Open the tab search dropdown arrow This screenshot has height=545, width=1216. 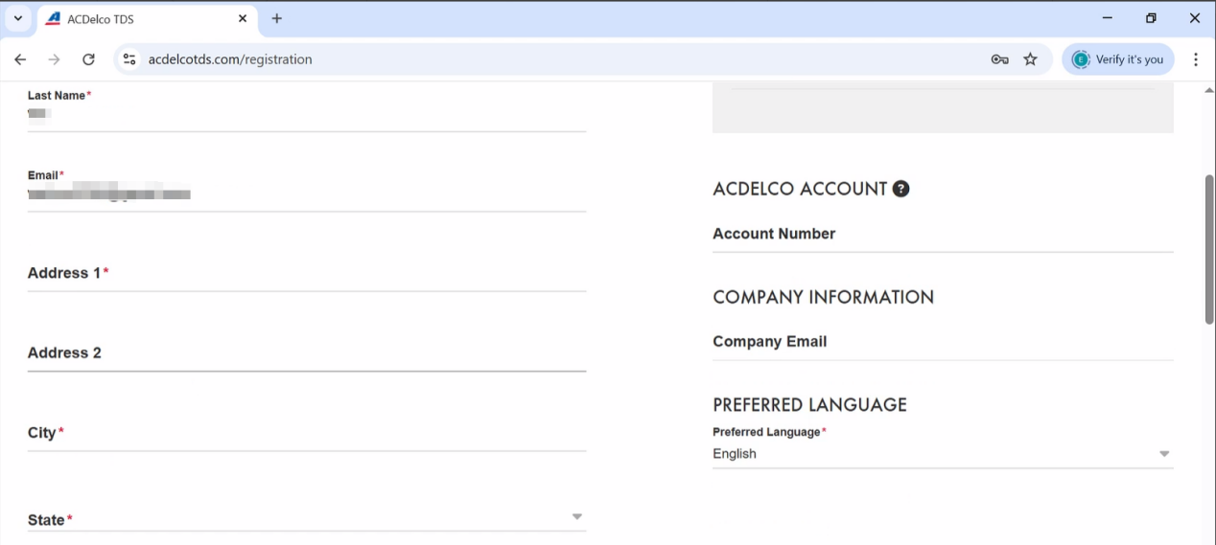[17, 18]
